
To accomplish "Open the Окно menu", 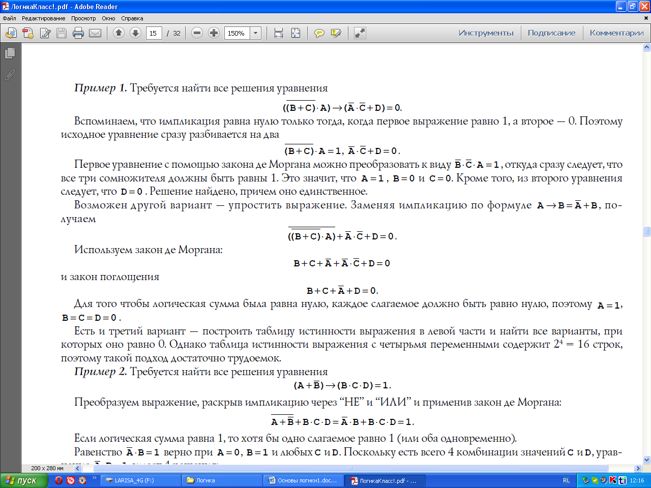I will (108, 18).
